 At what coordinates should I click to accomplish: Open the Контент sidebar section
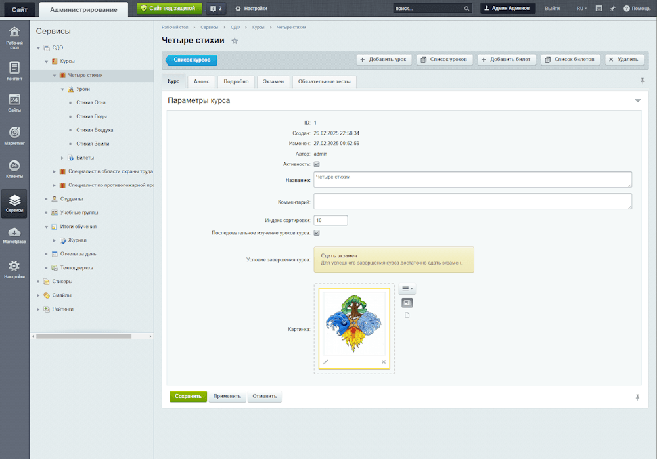tap(14, 71)
